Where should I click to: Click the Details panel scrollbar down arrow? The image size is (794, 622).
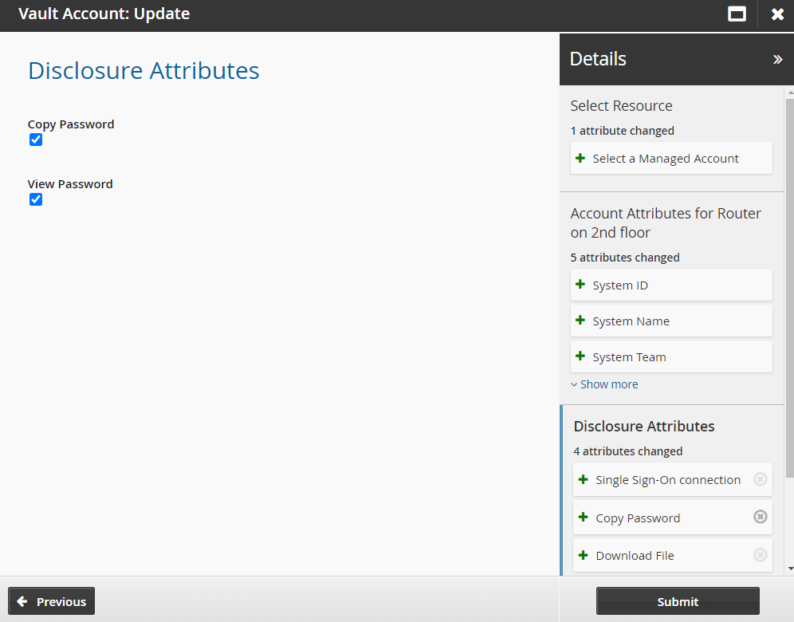(x=789, y=569)
